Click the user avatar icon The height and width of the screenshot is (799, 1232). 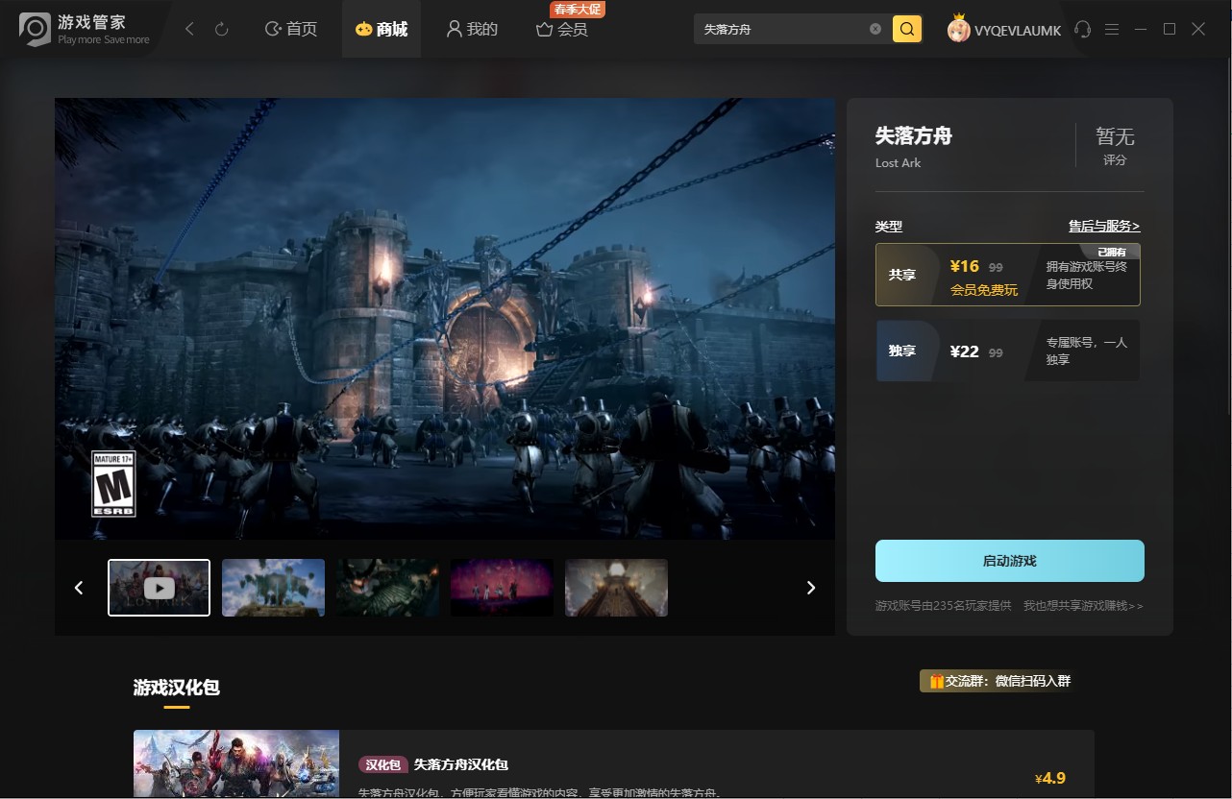pyautogui.click(x=958, y=30)
